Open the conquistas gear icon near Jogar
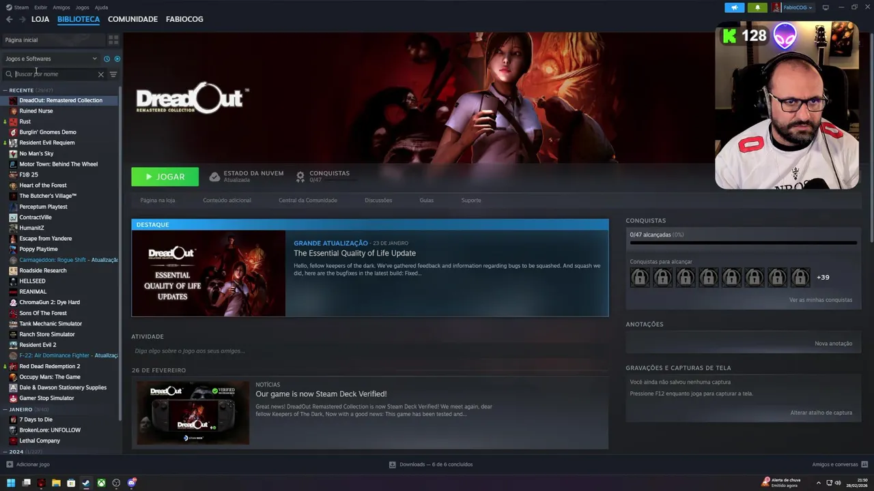874x491 pixels. point(300,176)
